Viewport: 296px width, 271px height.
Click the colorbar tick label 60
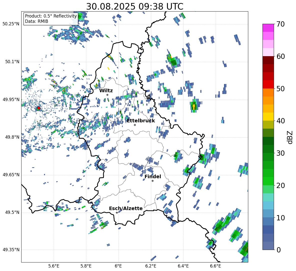[280, 56]
